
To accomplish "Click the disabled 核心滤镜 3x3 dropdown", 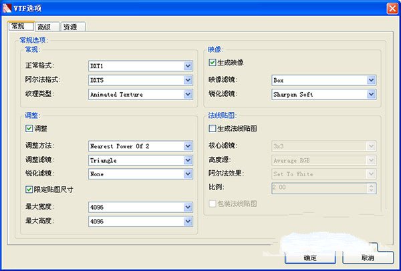I will (x=323, y=146).
